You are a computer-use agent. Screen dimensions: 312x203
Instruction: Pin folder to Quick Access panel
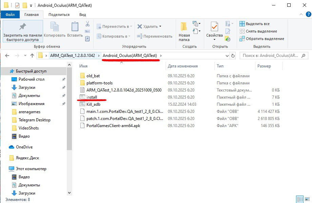[x=22, y=32]
